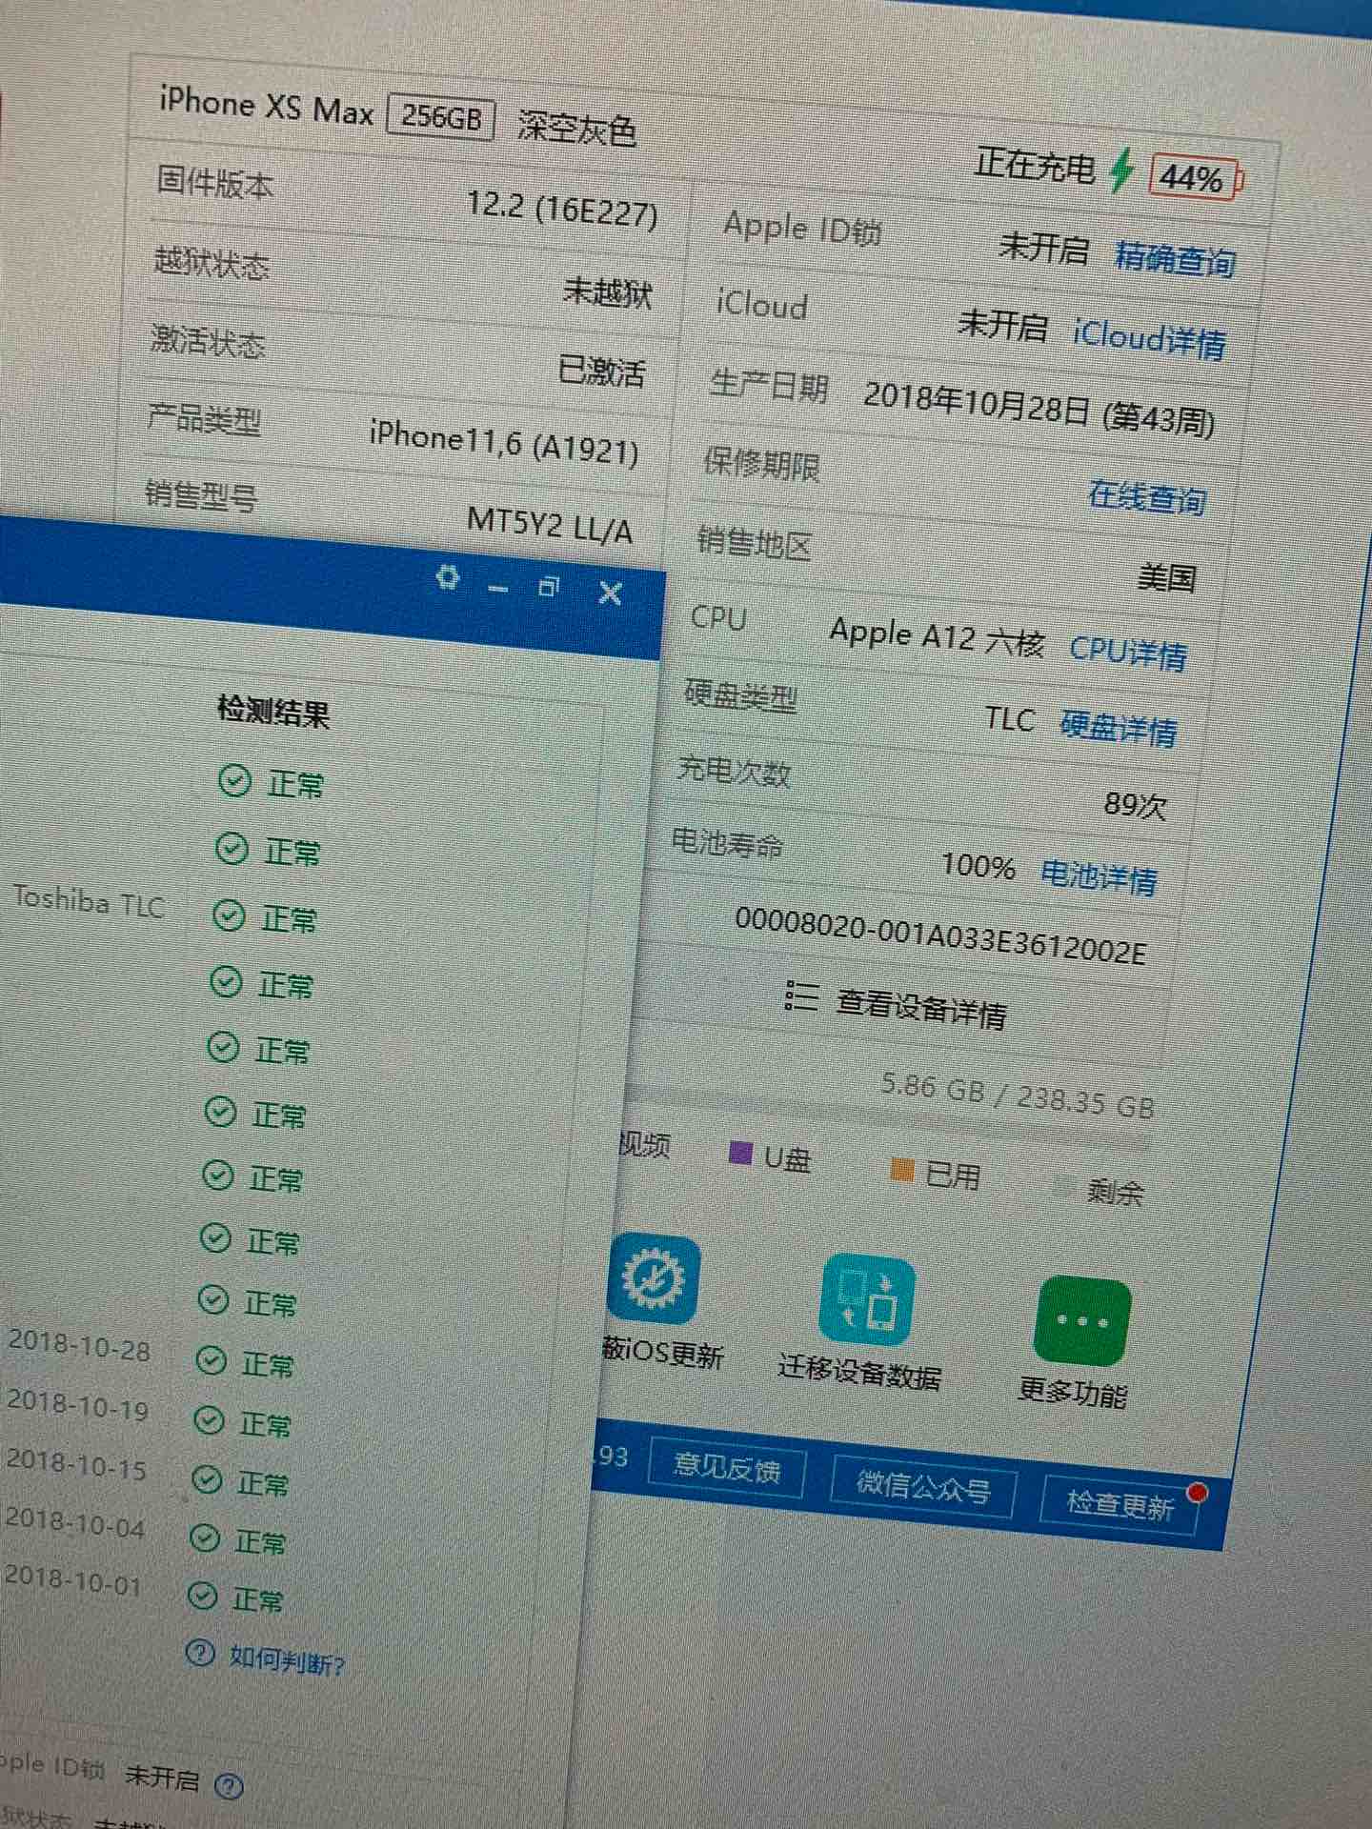Click the 正在充电 charging status text
This screenshot has height=1829, width=1372.
(x=1035, y=165)
